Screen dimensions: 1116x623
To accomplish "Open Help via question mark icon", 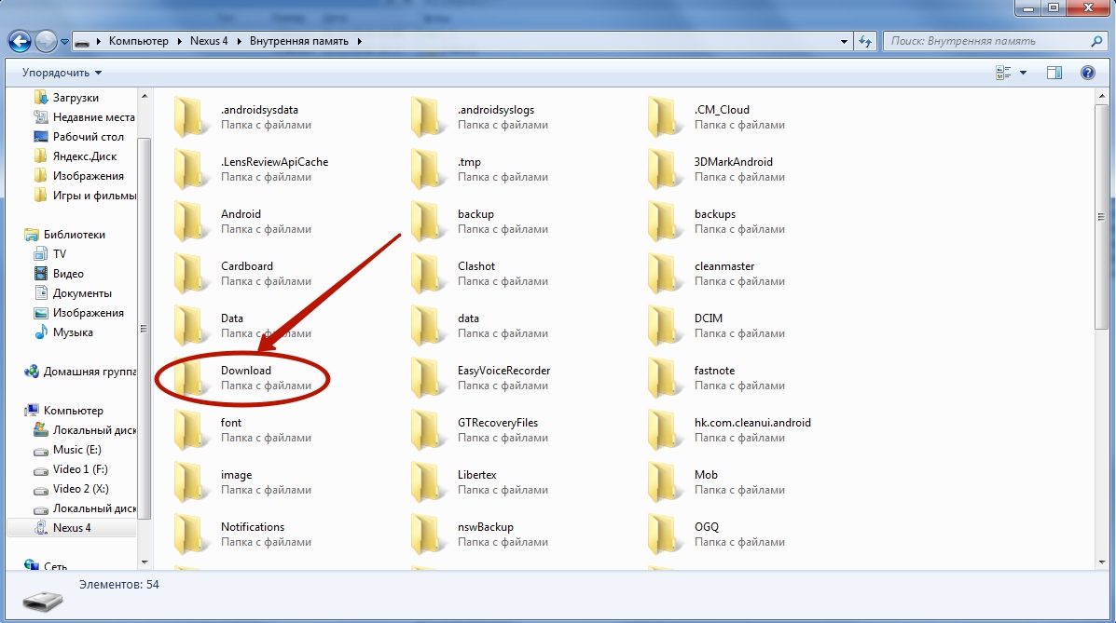I will tap(1087, 73).
